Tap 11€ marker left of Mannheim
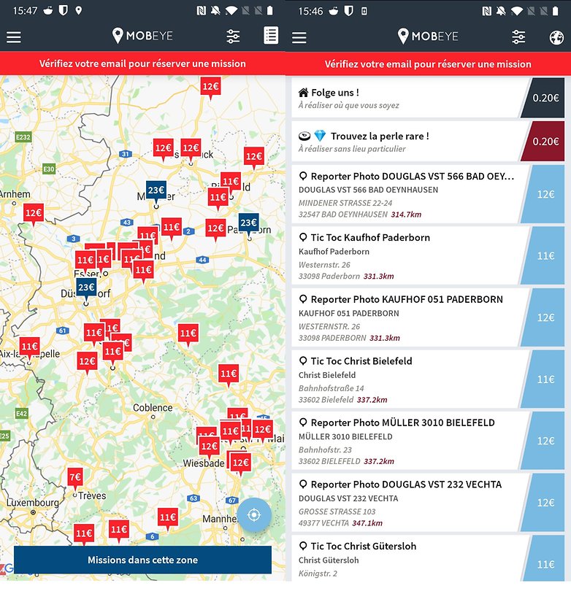 [x=168, y=518]
